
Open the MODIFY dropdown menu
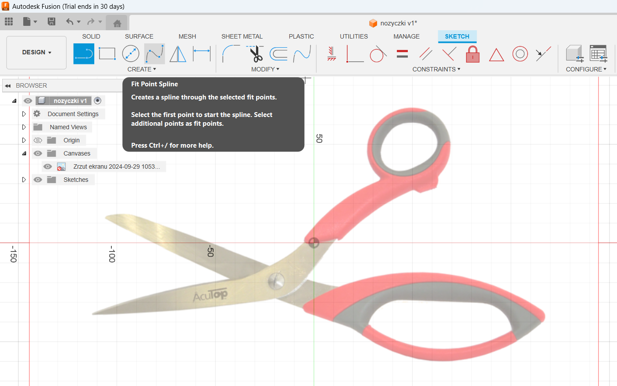tap(265, 69)
